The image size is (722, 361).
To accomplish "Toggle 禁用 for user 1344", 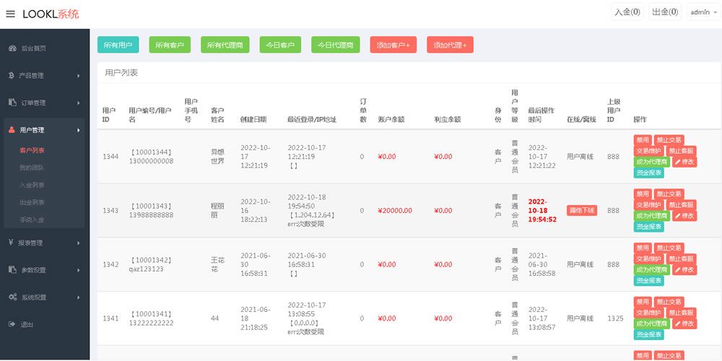I will [x=643, y=140].
